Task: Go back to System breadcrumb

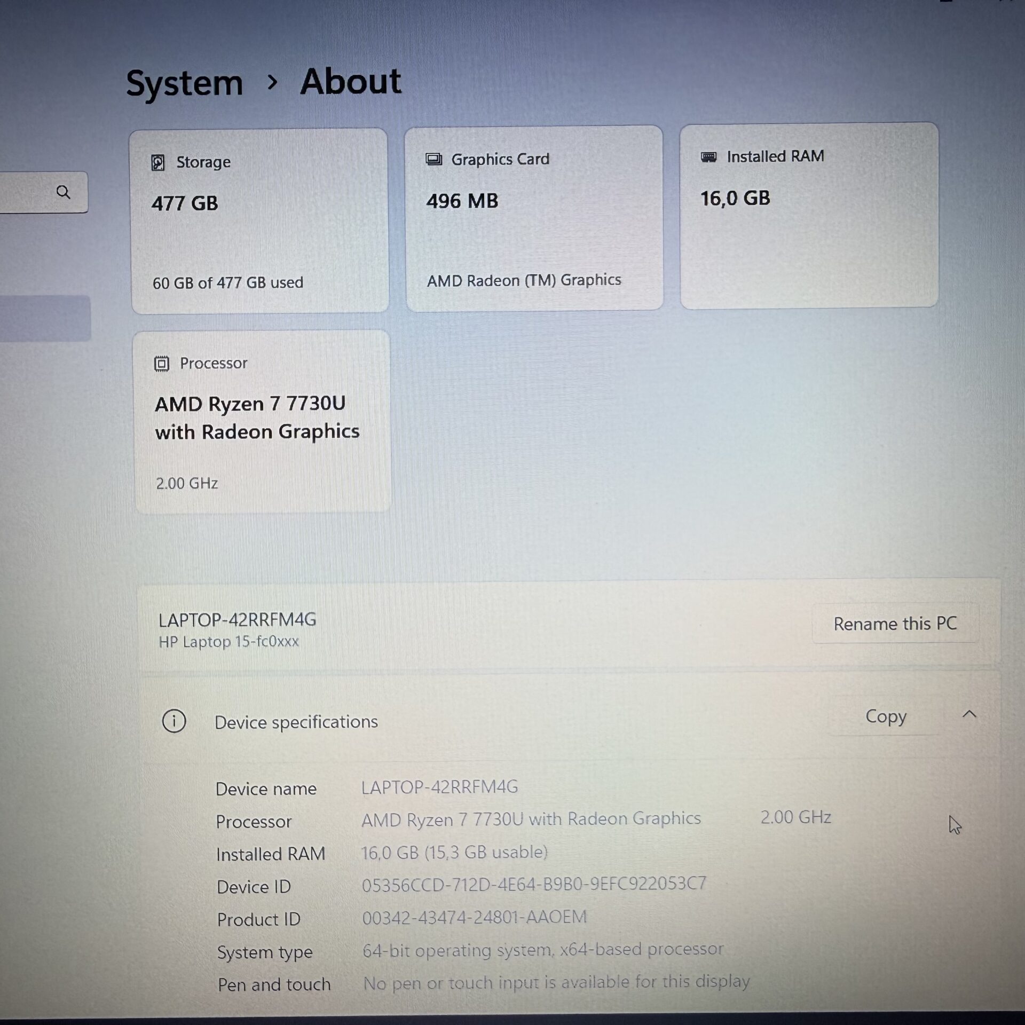Action: (x=184, y=84)
